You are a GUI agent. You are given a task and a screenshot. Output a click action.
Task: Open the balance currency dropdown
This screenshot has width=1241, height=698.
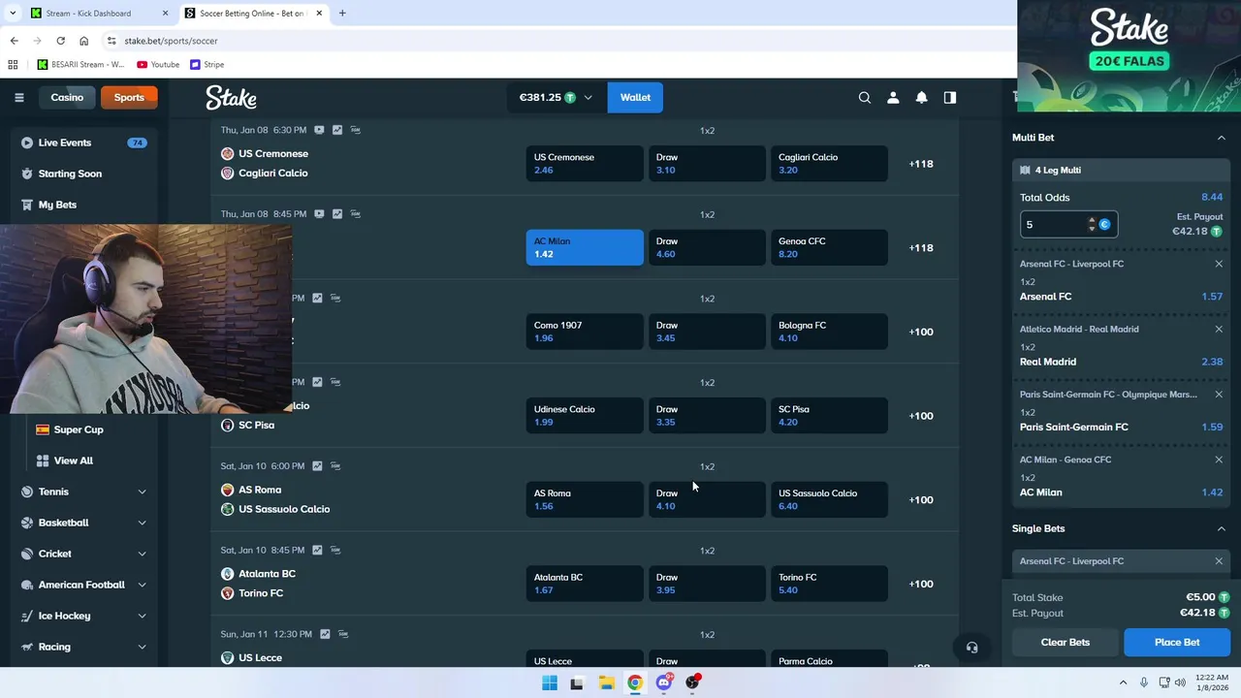[x=556, y=97]
